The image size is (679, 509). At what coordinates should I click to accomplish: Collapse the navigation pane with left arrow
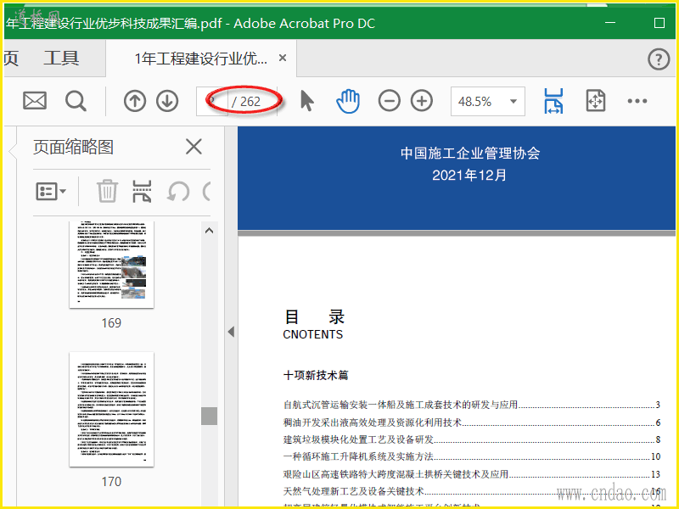(x=231, y=332)
